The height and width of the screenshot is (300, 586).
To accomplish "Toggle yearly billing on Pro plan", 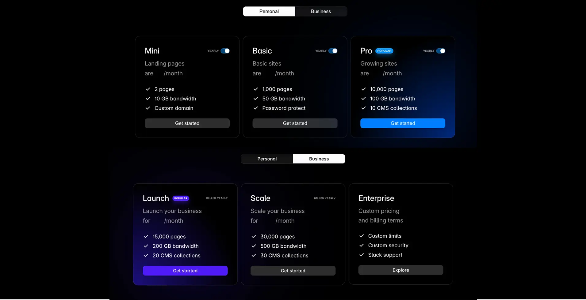I will pos(441,51).
